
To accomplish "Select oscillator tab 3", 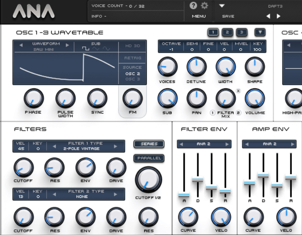I will pos(242,32).
